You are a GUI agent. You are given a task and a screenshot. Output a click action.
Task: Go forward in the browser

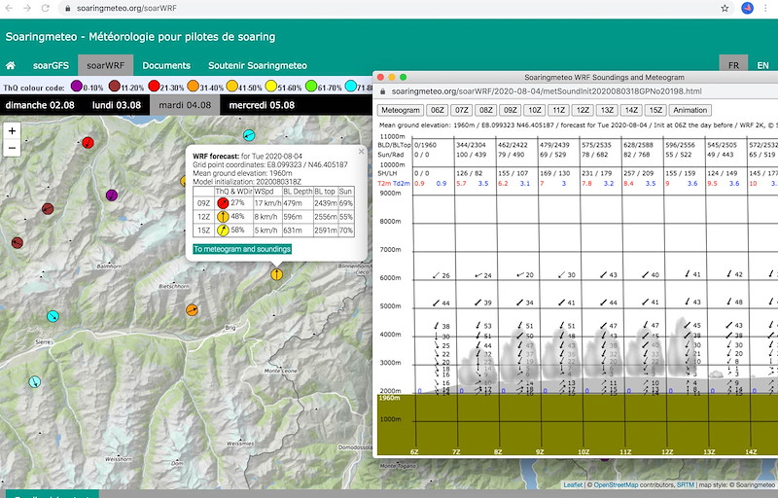click(x=27, y=8)
